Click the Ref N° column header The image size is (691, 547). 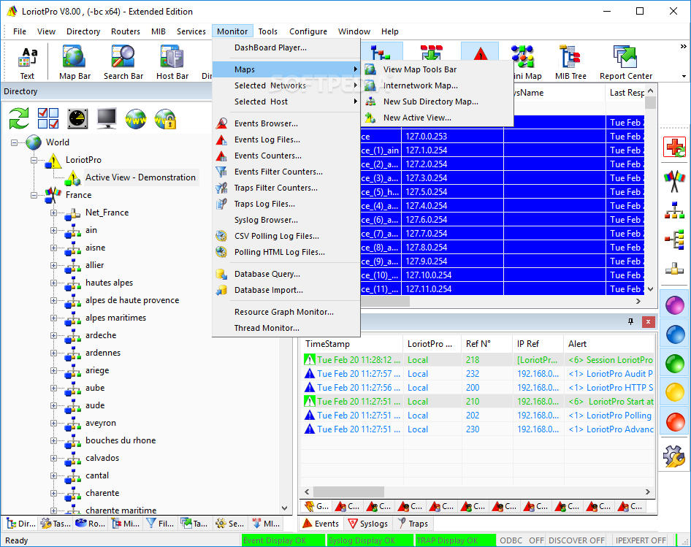(x=487, y=344)
